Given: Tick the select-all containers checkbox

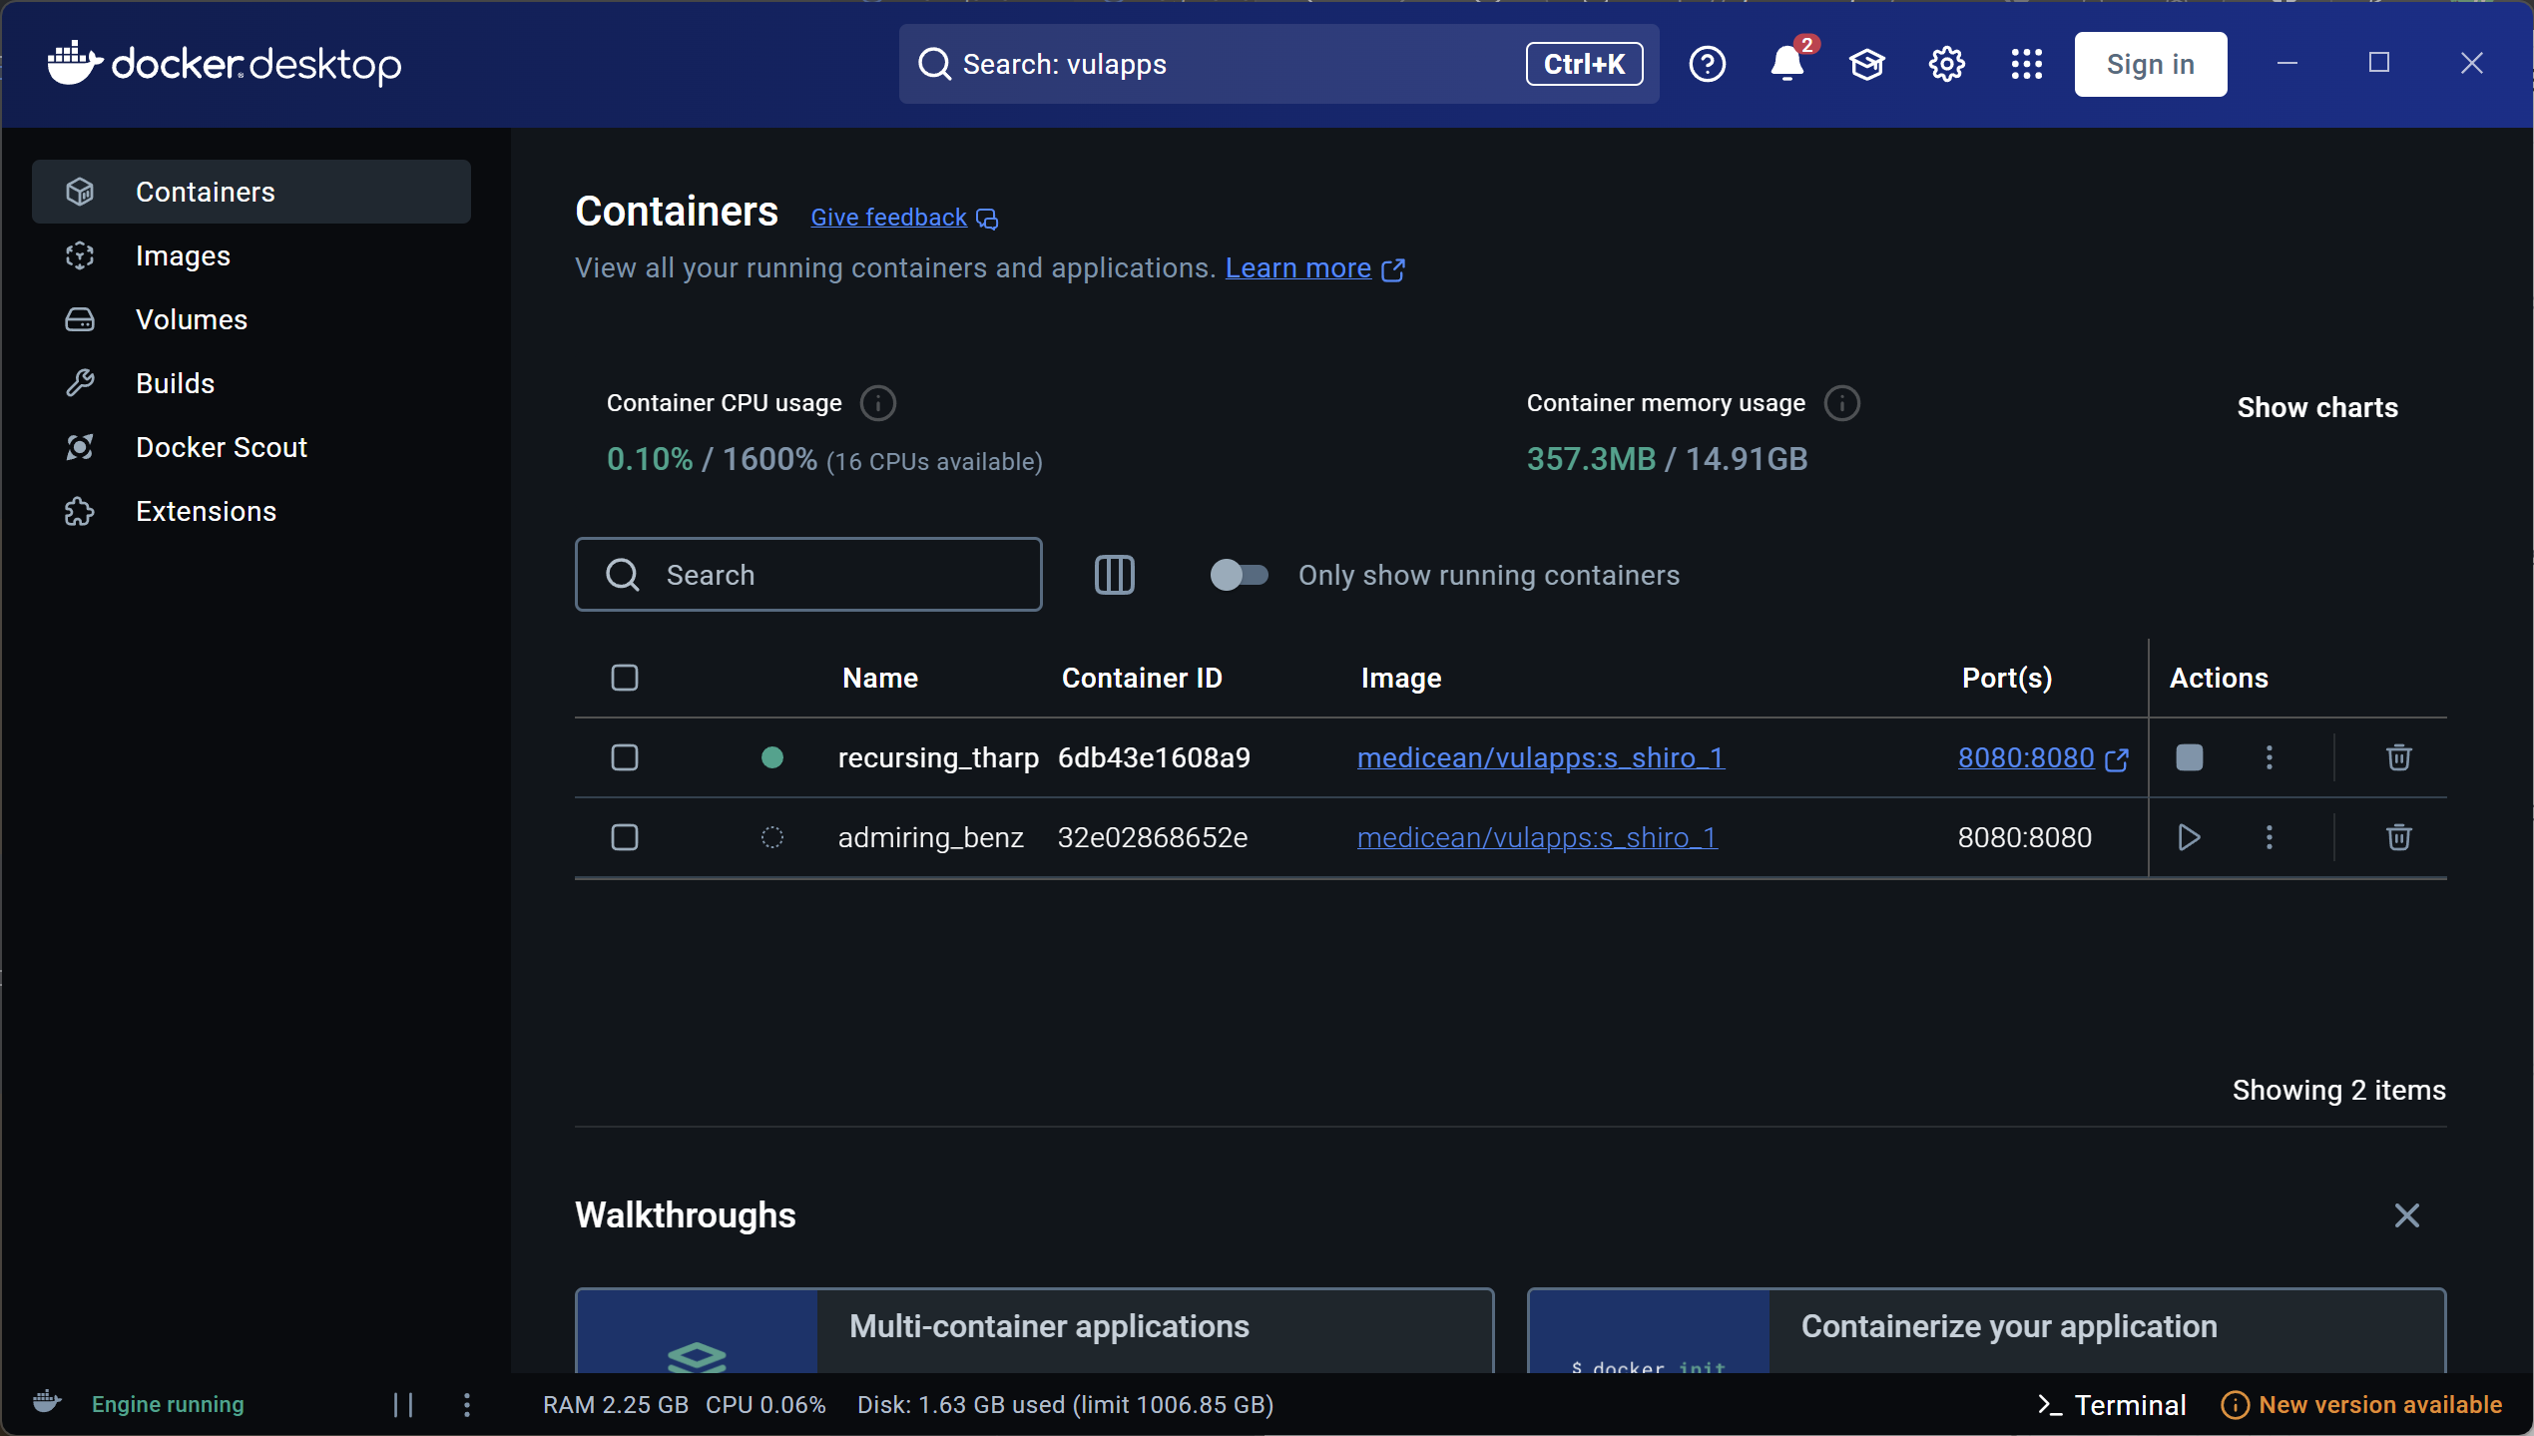Looking at the screenshot, I should click(x=625, y=678).
